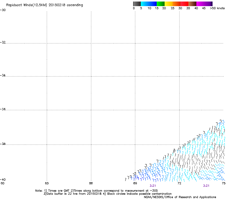Viewport: 226px width, 199px height.
Task: Click the orange 25-30 knots color band
Action: 177,4
